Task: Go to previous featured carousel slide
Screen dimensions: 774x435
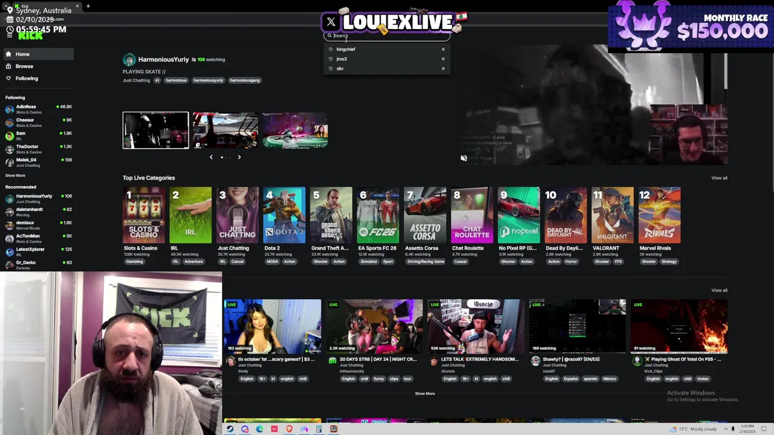Action: (x=211, y=157)
